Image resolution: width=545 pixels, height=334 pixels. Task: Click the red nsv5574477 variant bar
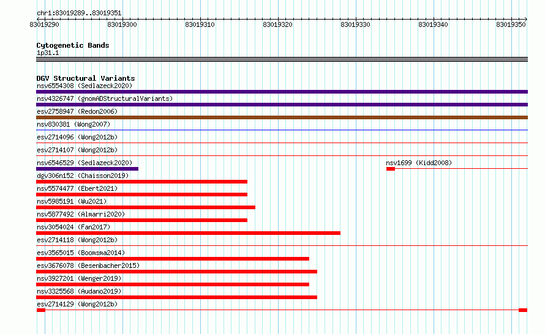click(142, 195)
